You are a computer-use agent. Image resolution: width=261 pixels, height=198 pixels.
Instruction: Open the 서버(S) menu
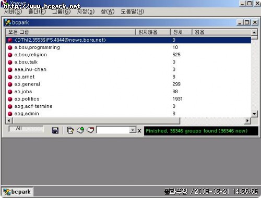13,11
